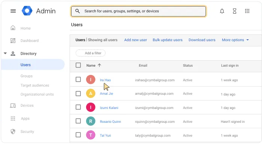Click the Home house icon
Image resolution: width=262 pixels, height=146 pixels.
(13, 28)
